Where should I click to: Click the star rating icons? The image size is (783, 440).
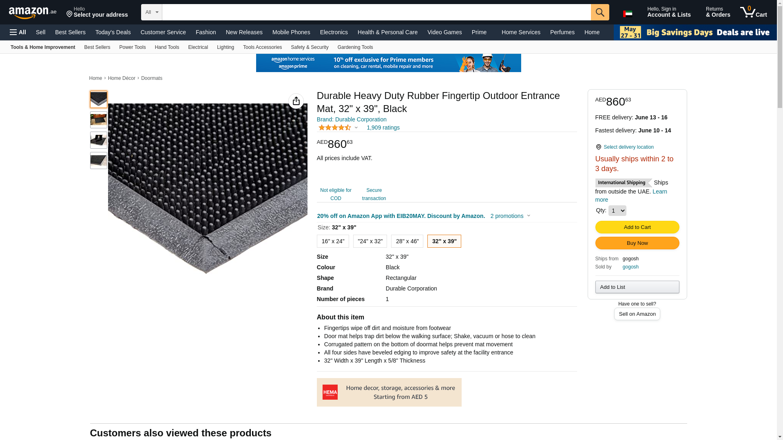coord(334,128)
